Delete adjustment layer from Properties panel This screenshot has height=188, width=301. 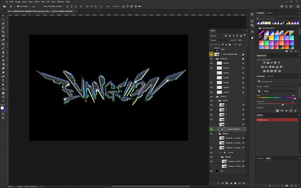295,111
